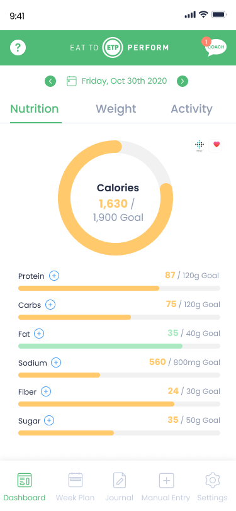Image resolution: width=236 pixels, height=511 pixels.
Task: Open the calendar date picker icon
Action: (x=72, y=81)
